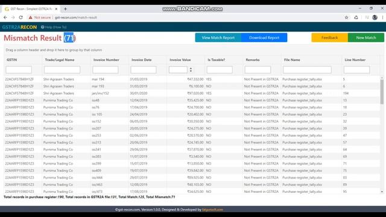Focus the Trade/Legal Name filter box

[62, 70]
